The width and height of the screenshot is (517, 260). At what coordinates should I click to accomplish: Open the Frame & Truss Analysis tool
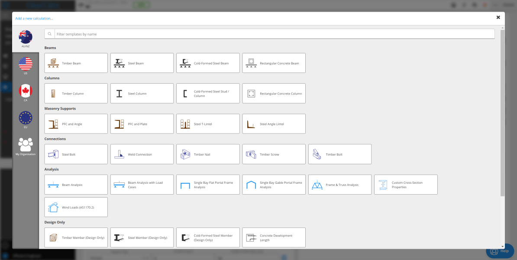tap(339, 184)
